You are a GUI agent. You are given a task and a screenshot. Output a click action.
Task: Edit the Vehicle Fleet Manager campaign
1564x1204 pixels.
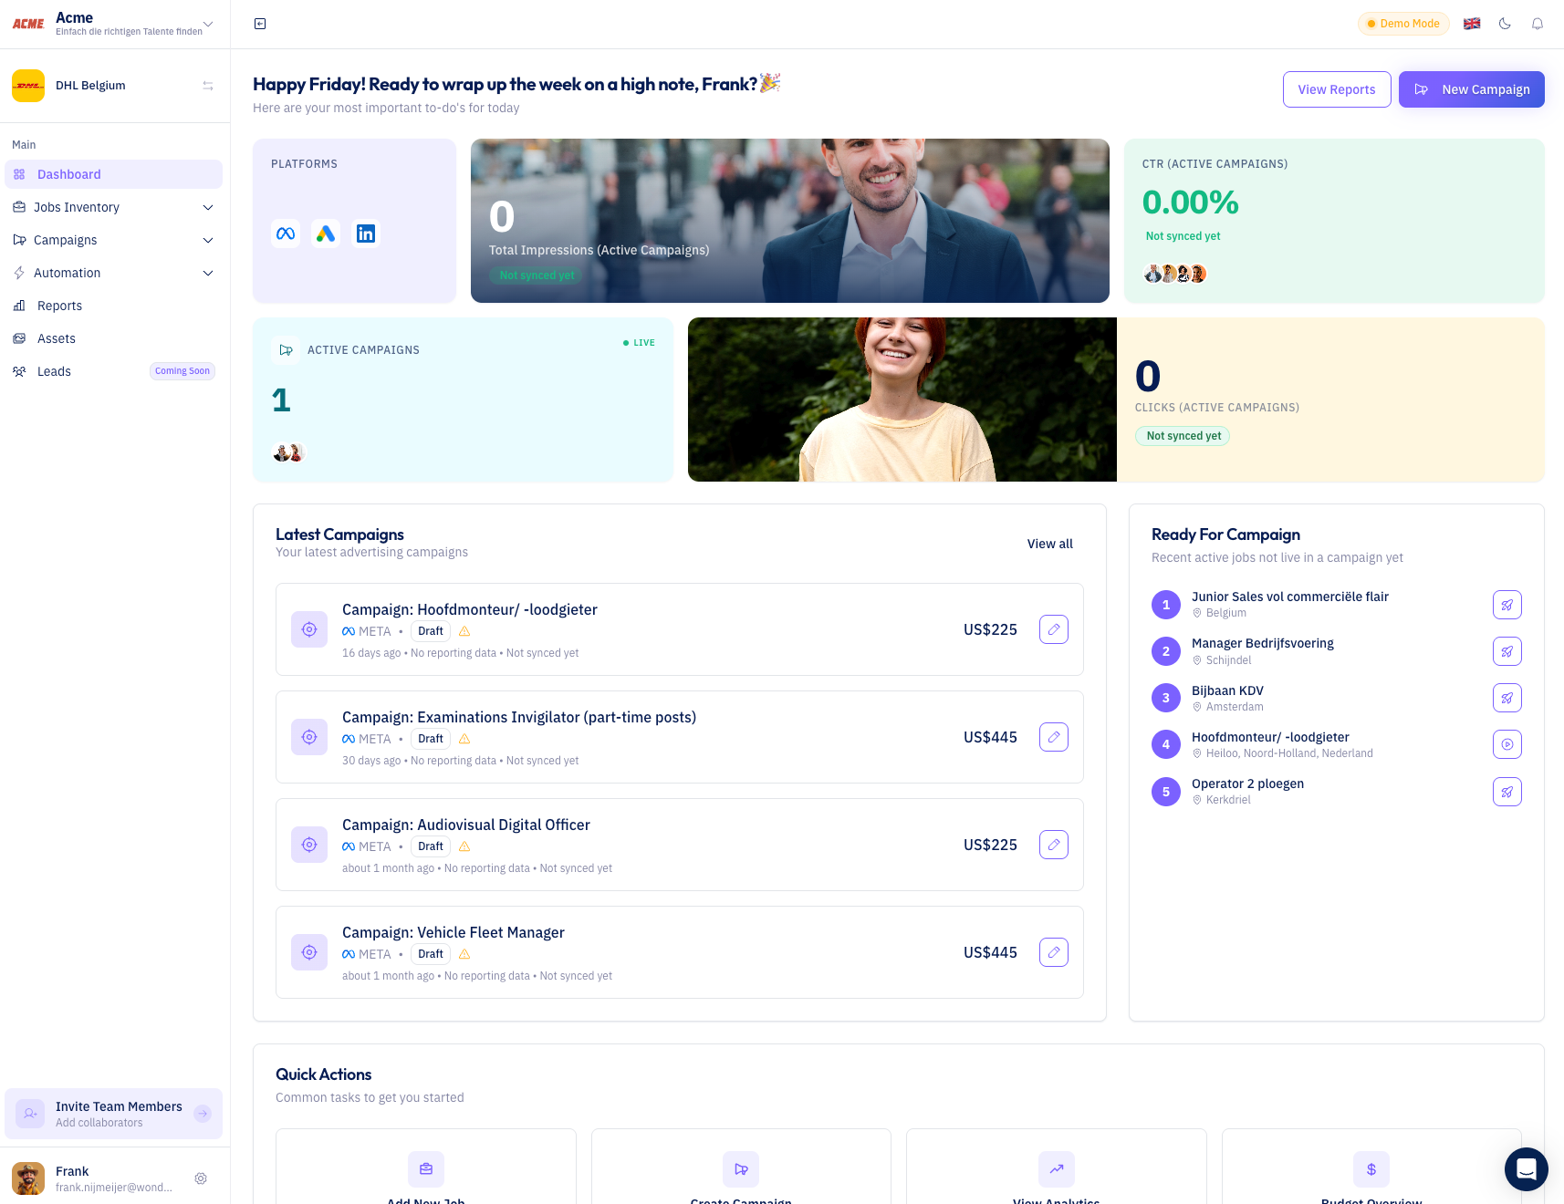pos(1054,952)
